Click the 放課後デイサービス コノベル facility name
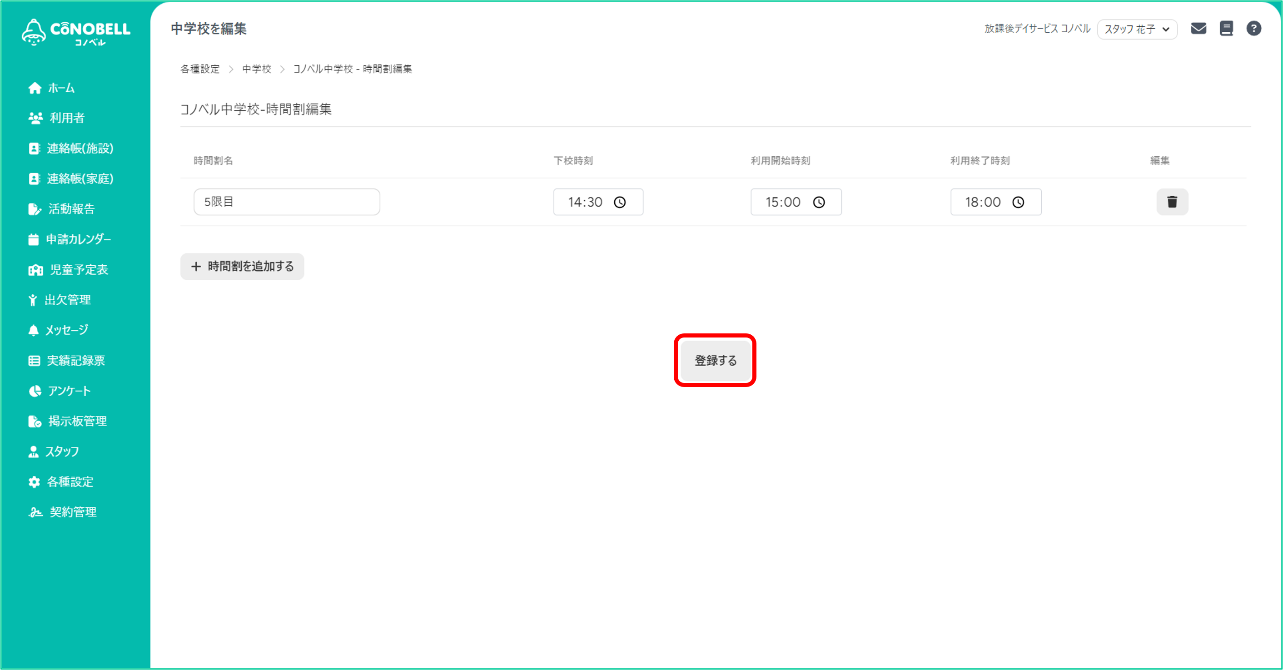 pos(1038,29)
